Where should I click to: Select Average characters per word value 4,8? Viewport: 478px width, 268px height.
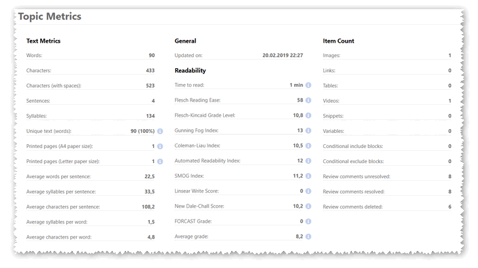[x=151, y=237]
